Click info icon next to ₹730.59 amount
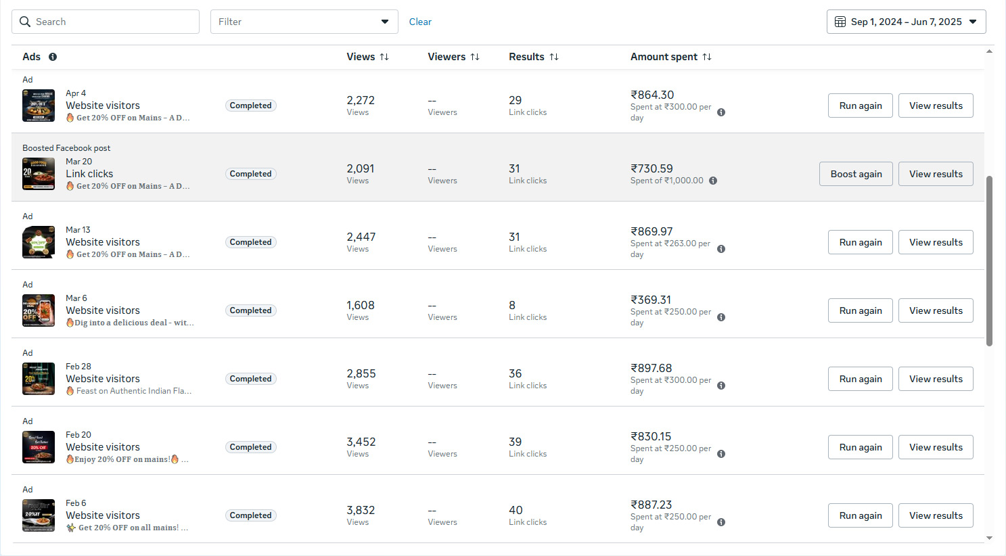The width and height of the screenshot is (1006, 556). coord(713,181)
